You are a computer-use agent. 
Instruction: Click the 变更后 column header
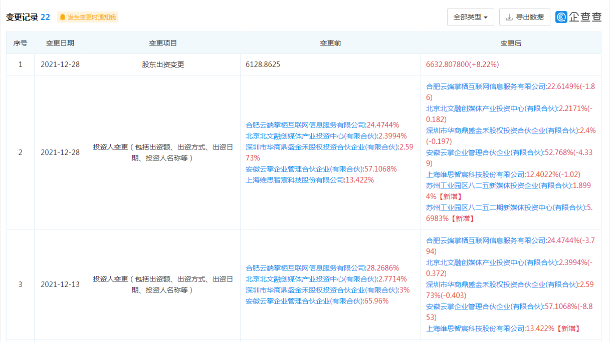(x=511, y=43)
